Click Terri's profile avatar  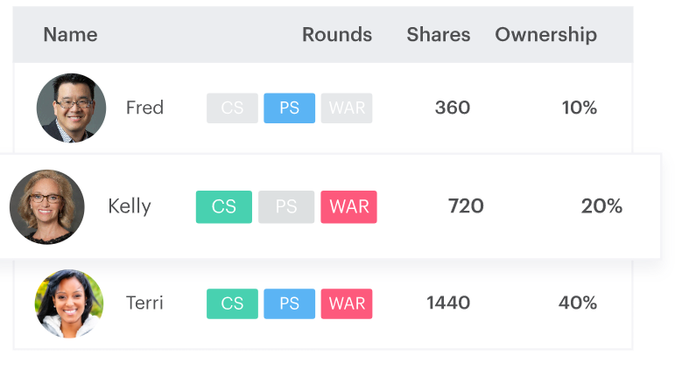pyautogui.click(x=69, y=303)
